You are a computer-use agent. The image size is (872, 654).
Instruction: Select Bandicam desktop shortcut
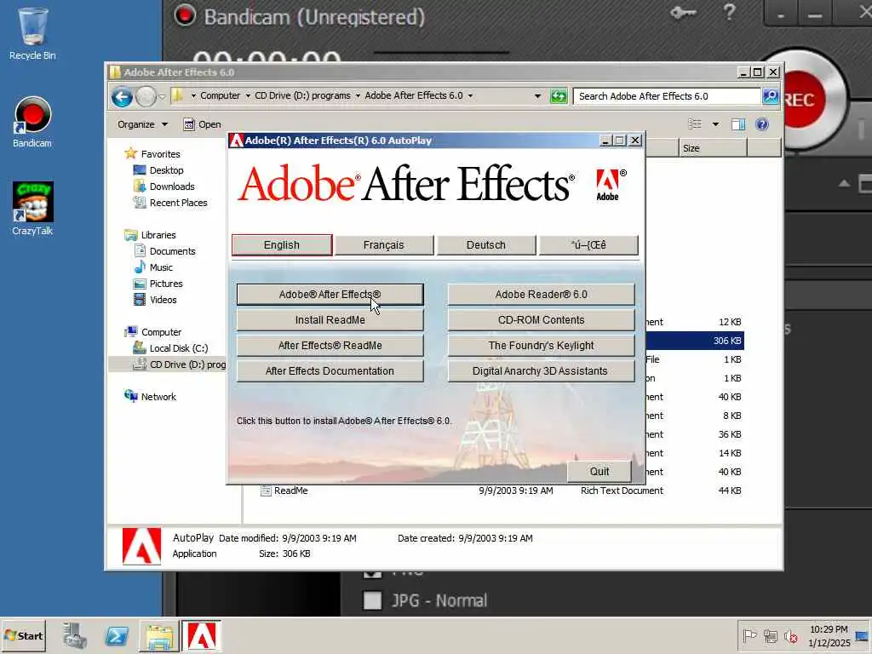pyautogui.click(x=32, y=123)
